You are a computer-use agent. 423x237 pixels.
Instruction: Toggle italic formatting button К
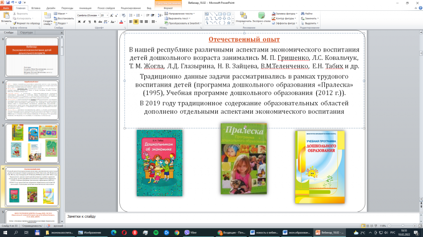click(x=85, y=22)
